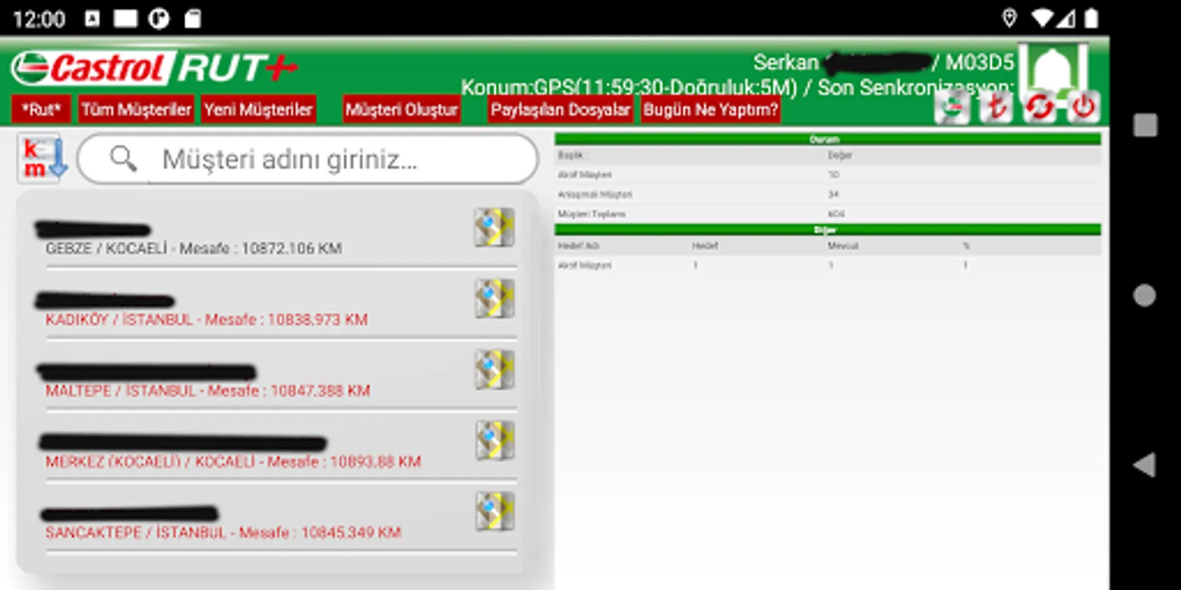This screenshot has width=1181, height=590.
Task: Click the Konum GPS status text in the header
Action: pos(629,87)
